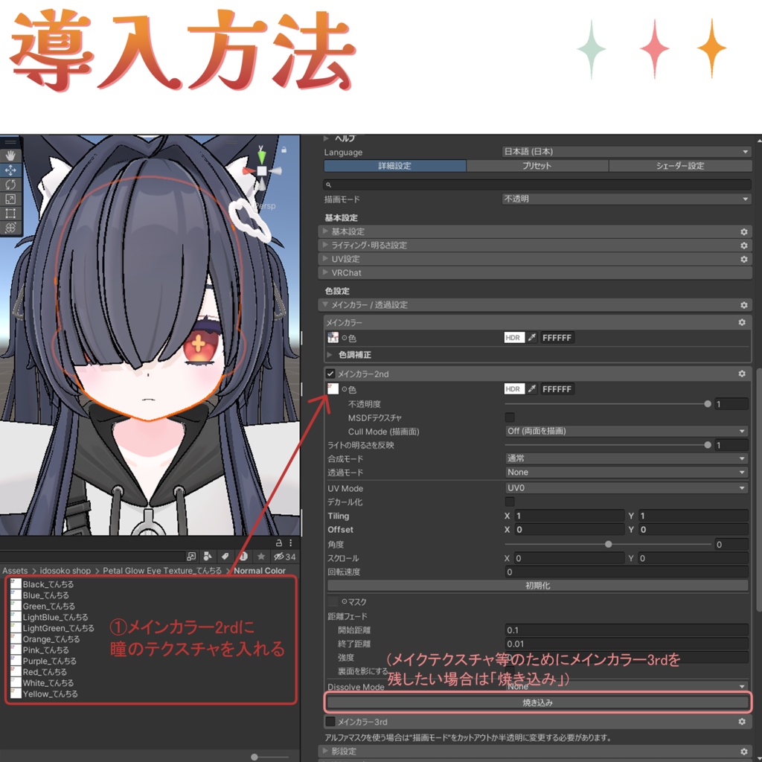
Task: Expand the 色調補正 foldout
Action: (x=330, y=355)
